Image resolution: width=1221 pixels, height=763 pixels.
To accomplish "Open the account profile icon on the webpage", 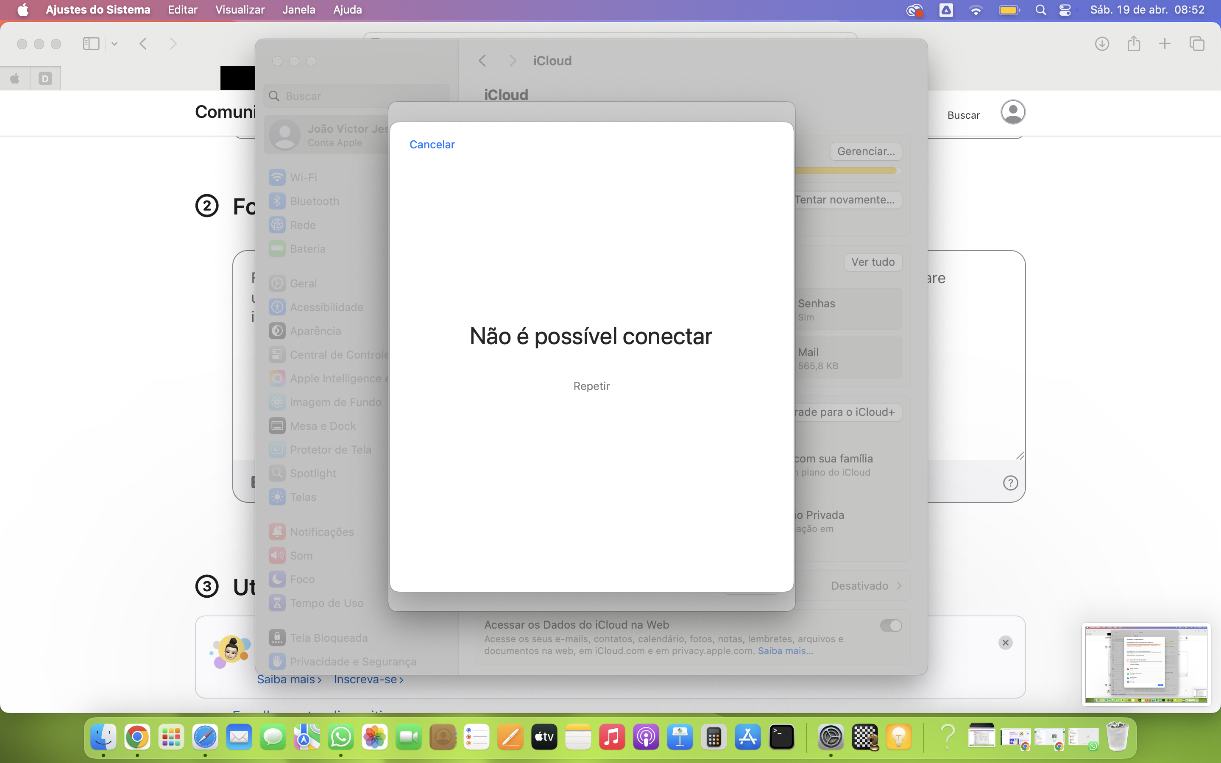I will click(1012, 112).
